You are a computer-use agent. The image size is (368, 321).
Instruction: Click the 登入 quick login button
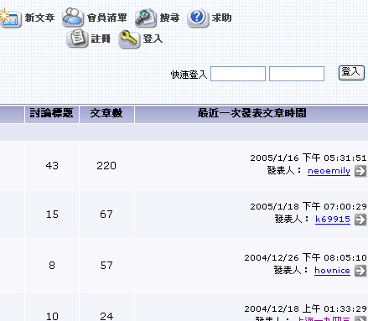pyautogui.click(x=351, y=73)
